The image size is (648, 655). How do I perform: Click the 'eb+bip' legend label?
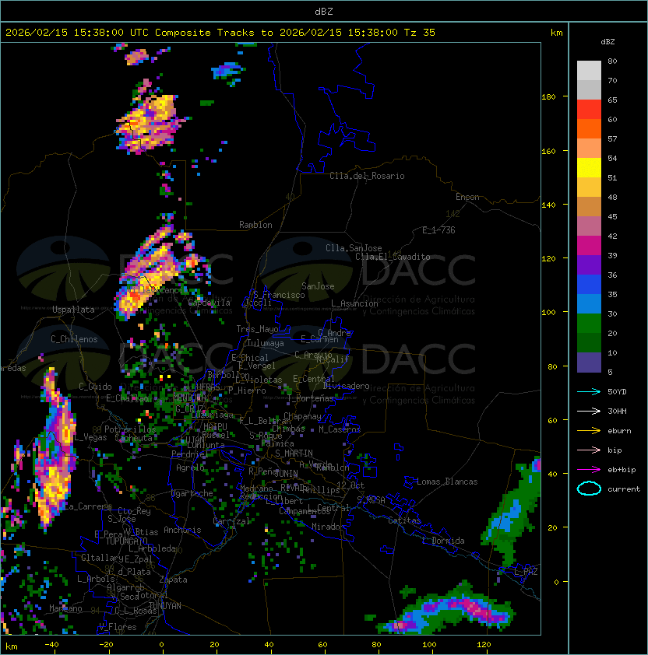point(622,470)
